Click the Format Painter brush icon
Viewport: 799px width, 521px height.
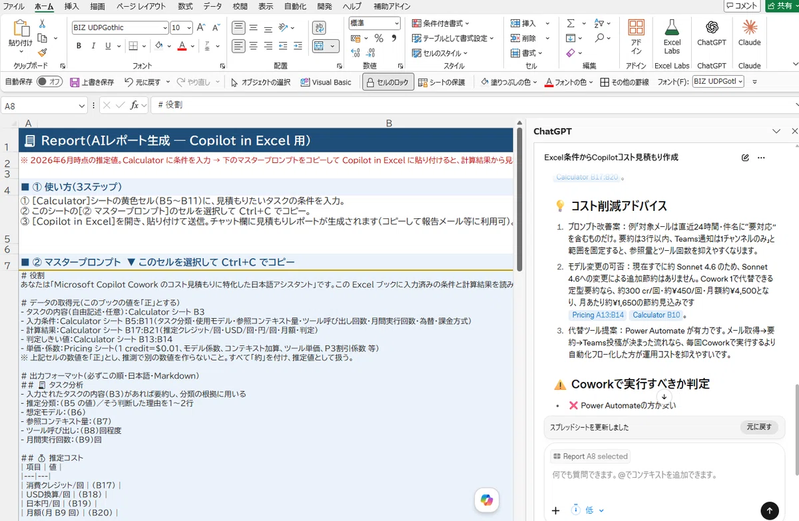pyautogui.click(x=43, y=52)
